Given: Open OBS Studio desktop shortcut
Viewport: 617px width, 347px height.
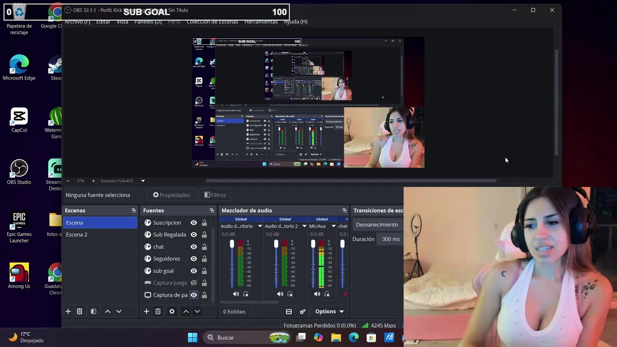Looking at the screenshot, I should (19, 172).
